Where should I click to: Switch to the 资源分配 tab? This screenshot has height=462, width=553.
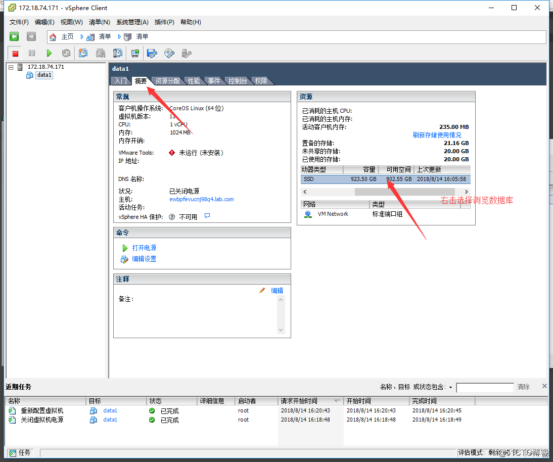pos(167,81)
